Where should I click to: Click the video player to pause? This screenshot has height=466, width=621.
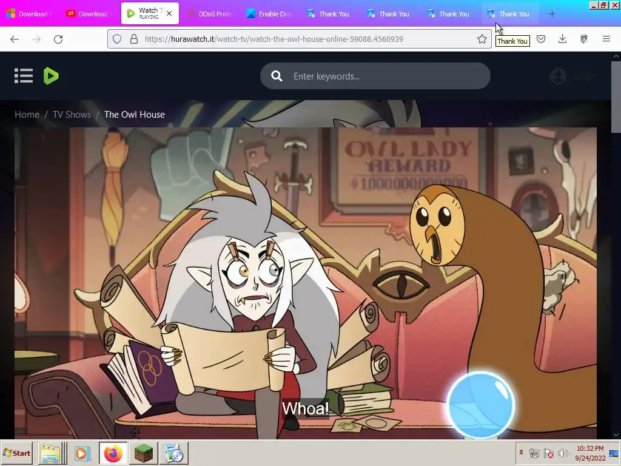[x=306, y=283]
